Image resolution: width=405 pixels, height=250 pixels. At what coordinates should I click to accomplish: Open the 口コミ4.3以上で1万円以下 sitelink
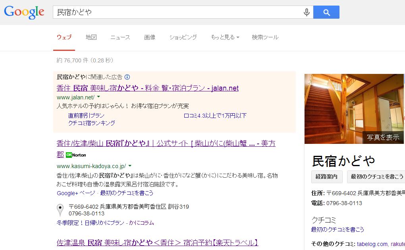[215, 116]
